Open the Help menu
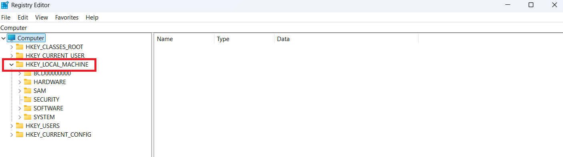Image resolution: width=563 pixels, height=157 pixels. [x=92, y=18]
